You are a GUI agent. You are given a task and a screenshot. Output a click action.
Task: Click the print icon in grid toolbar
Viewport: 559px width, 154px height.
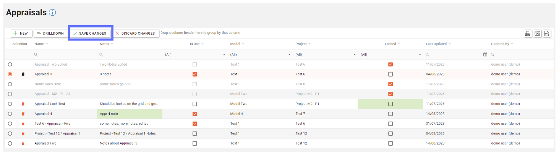coord(528,34)
